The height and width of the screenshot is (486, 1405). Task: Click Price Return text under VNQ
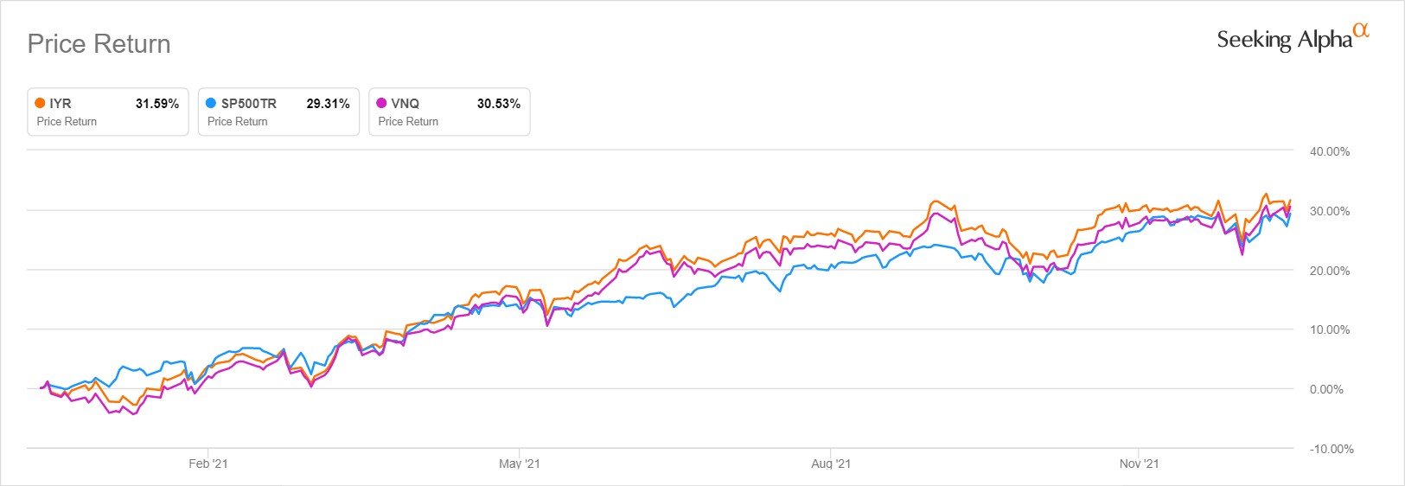[x=408, y=122]
